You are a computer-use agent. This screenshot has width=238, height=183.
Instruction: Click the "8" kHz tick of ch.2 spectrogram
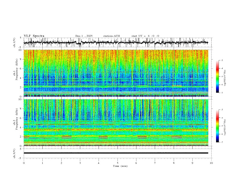coord(21,109)
